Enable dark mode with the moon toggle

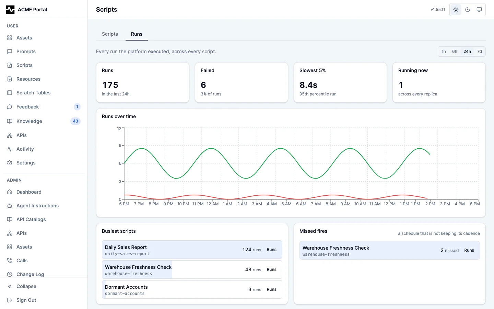[468, 10]
